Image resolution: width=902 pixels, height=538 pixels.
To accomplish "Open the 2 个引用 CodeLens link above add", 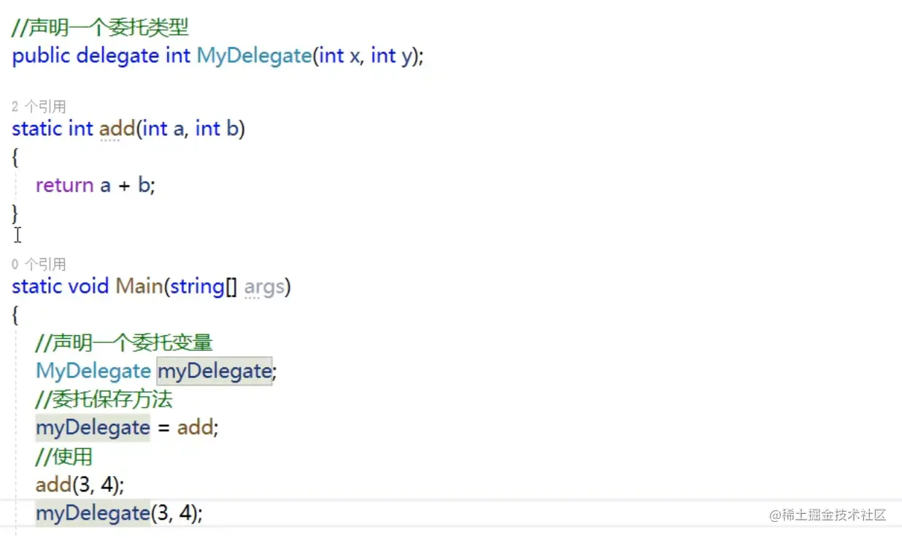I will coord(38,107).
